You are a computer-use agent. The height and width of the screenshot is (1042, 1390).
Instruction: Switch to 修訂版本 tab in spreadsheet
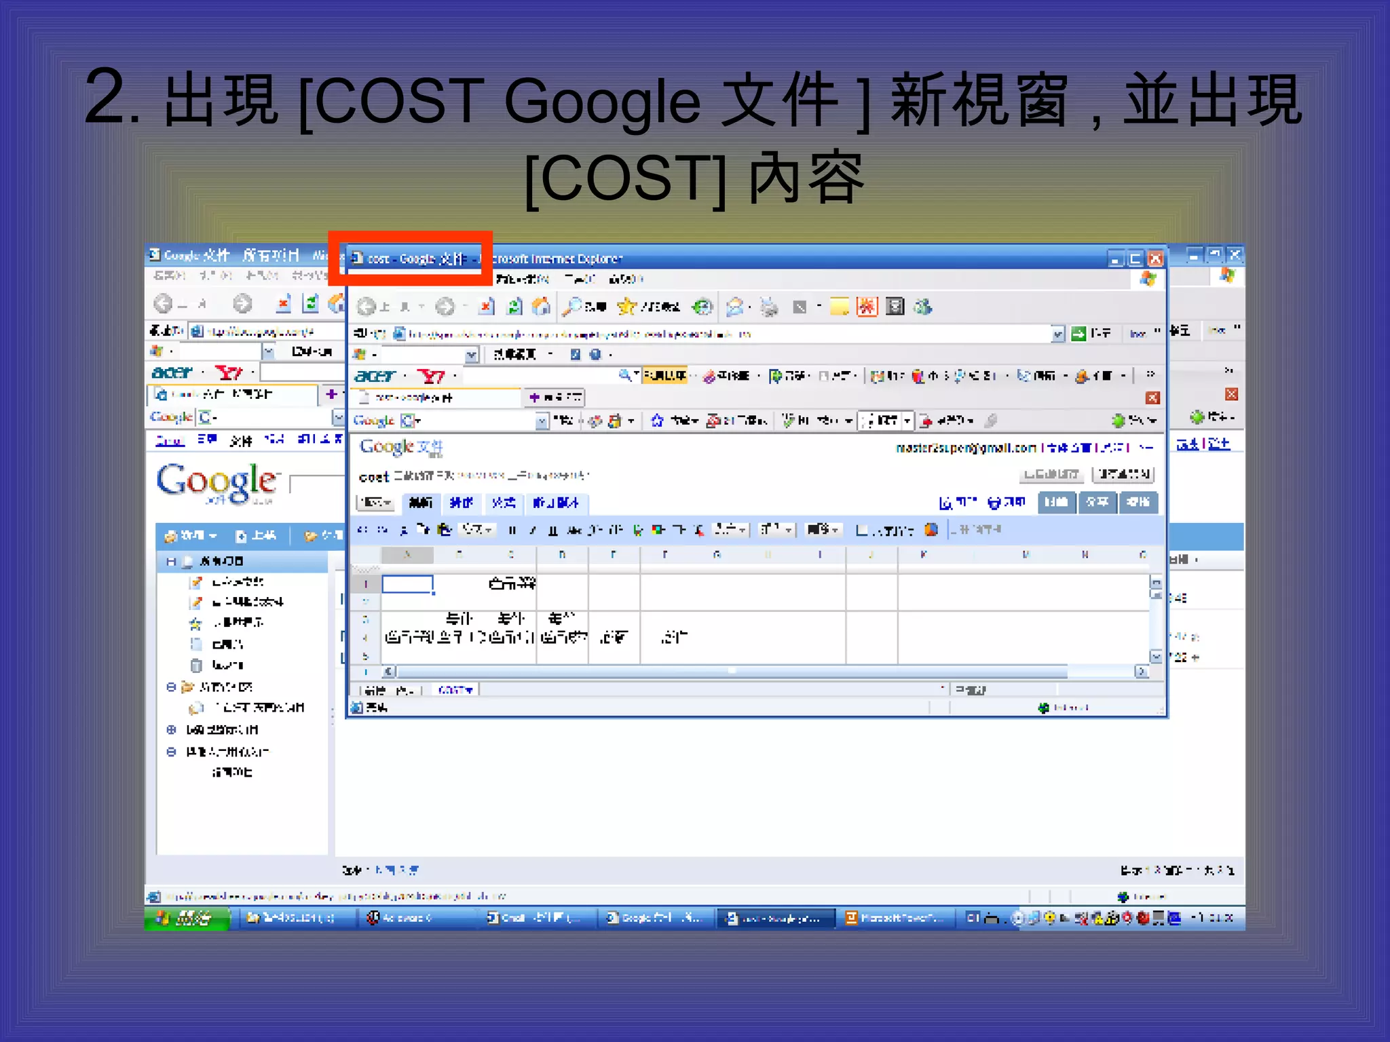click(557, 503)
